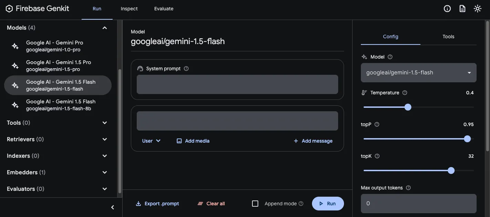
Task: Click topP help icon
Action: [x=377, y=124]
